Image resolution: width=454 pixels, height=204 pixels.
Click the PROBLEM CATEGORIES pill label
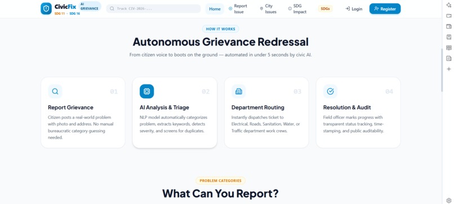[220, 180]
